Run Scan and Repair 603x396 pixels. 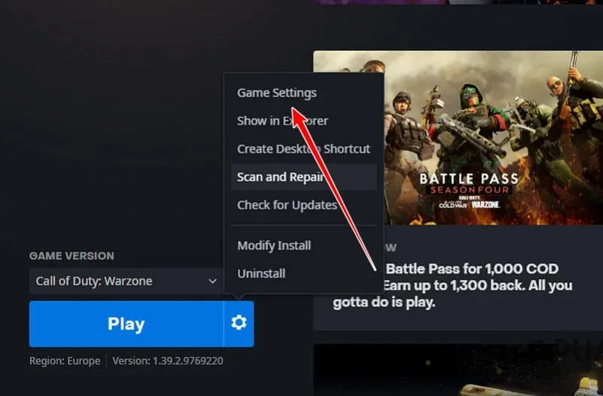304,177
